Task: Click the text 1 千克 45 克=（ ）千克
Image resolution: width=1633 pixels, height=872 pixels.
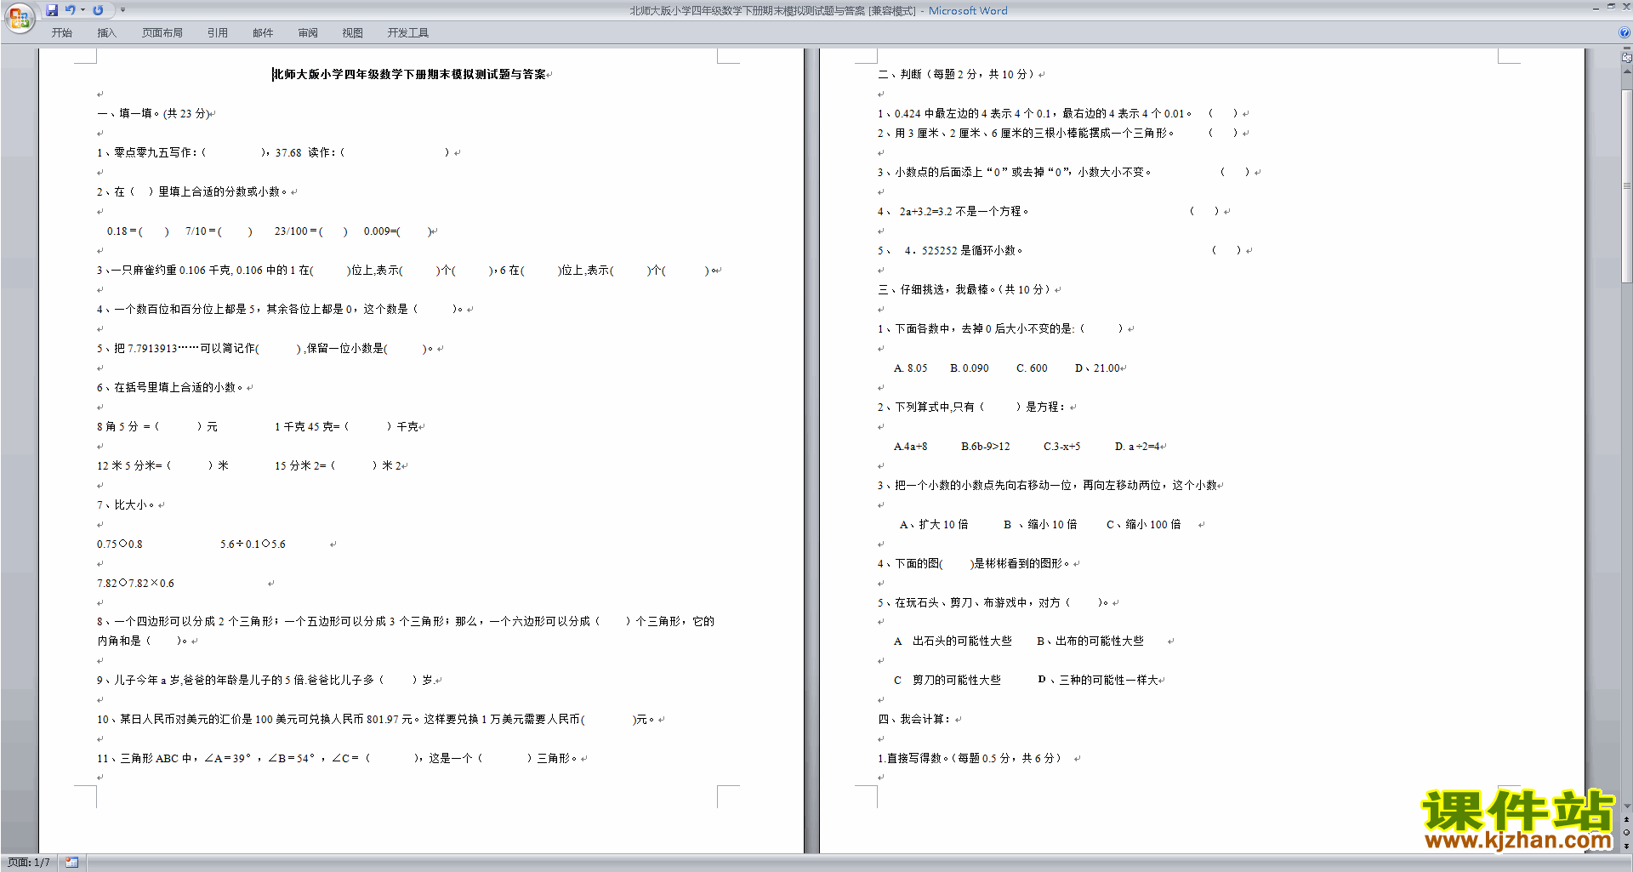Action: [x=346, y=427]
